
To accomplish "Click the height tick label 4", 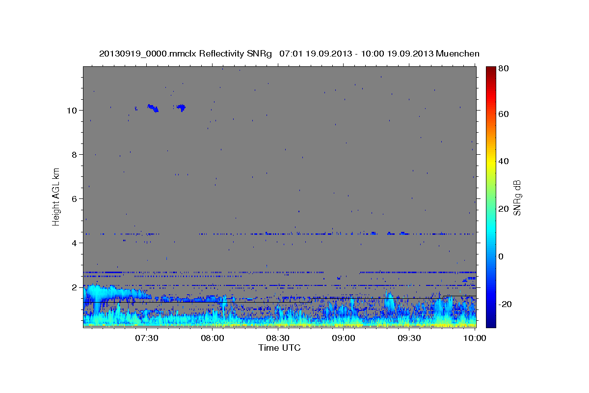I will [75, 243].
